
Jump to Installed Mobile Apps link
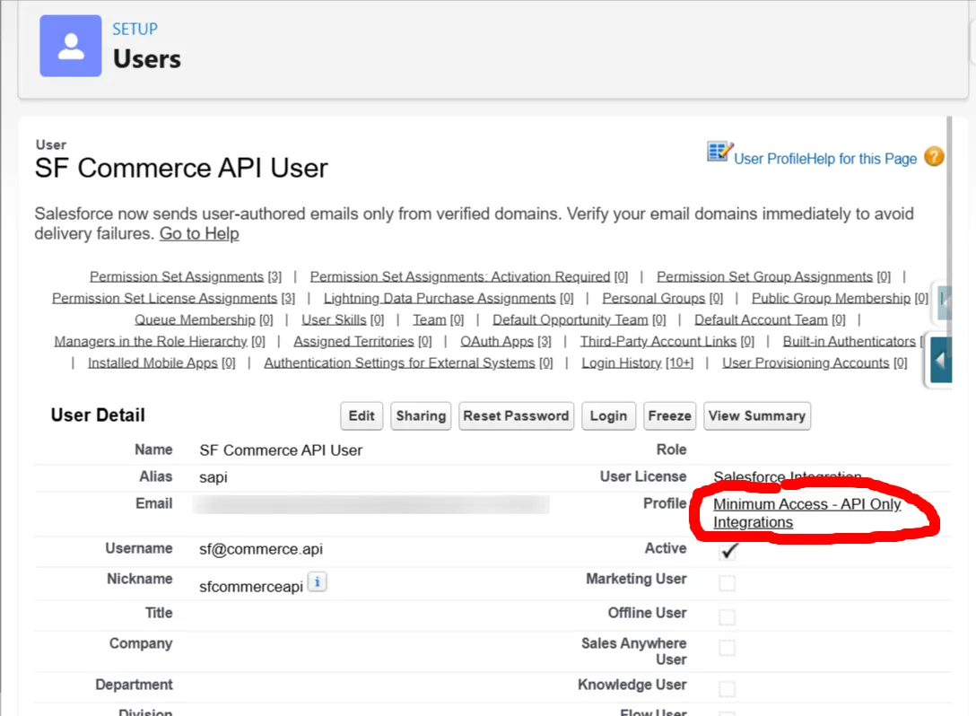pos(161,363)
